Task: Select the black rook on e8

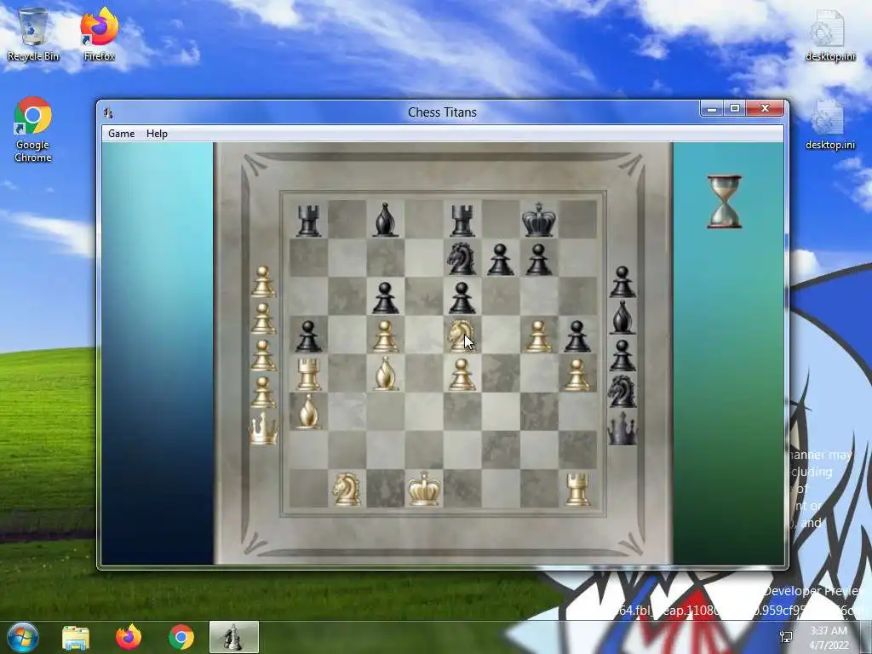Action: [x=462, y=221]
